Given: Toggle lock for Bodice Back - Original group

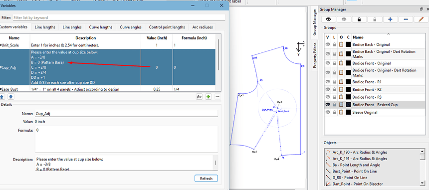Looking at the screenshot, I should pyautogui.click(x=334, y=44).
